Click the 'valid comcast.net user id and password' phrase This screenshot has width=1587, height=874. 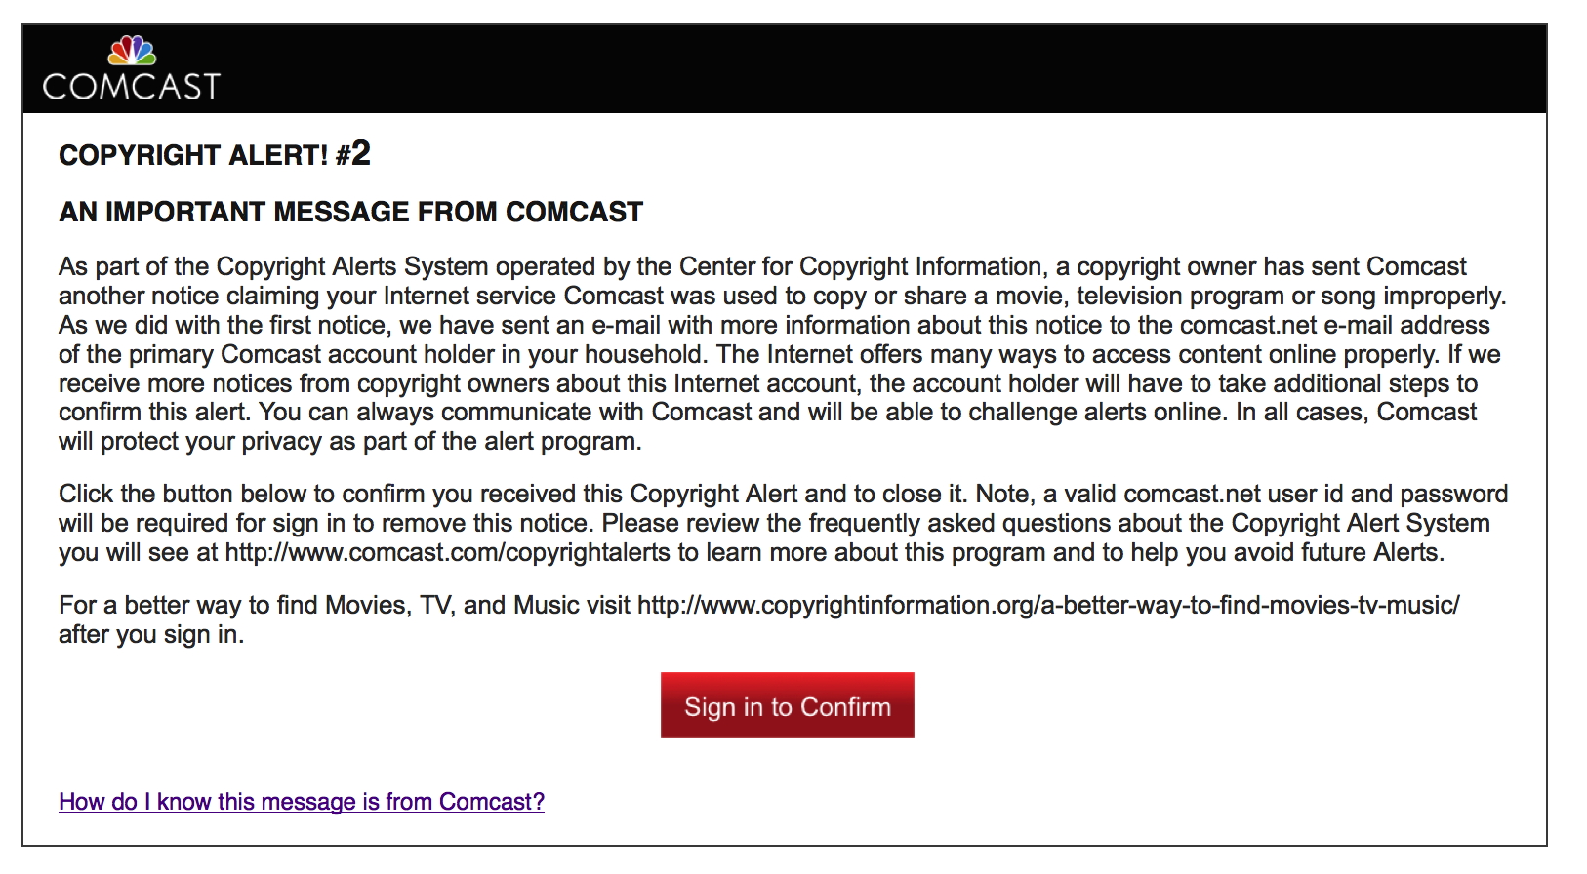1286,494
